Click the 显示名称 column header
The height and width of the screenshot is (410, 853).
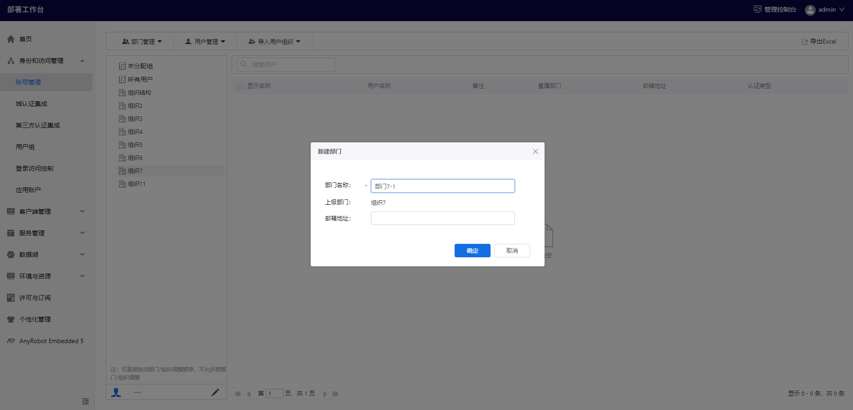coord(259,86)
